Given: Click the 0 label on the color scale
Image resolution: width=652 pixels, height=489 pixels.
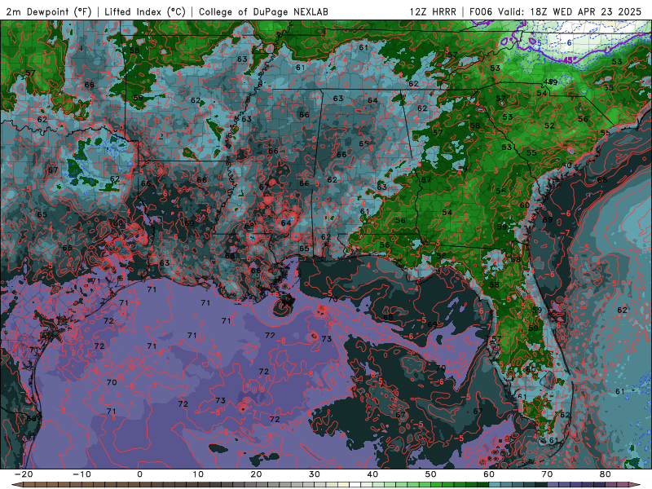Looking at the screenshot, I should [x=139, y=474].
